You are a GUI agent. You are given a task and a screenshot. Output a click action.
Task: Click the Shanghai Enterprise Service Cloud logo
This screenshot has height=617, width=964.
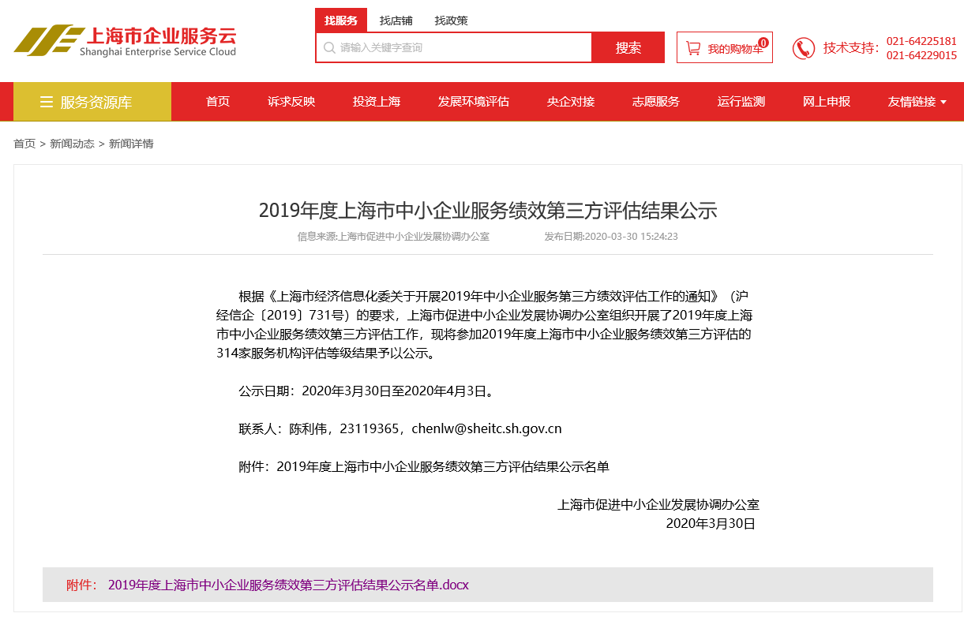pyautogui.click(x=125, y=40)
